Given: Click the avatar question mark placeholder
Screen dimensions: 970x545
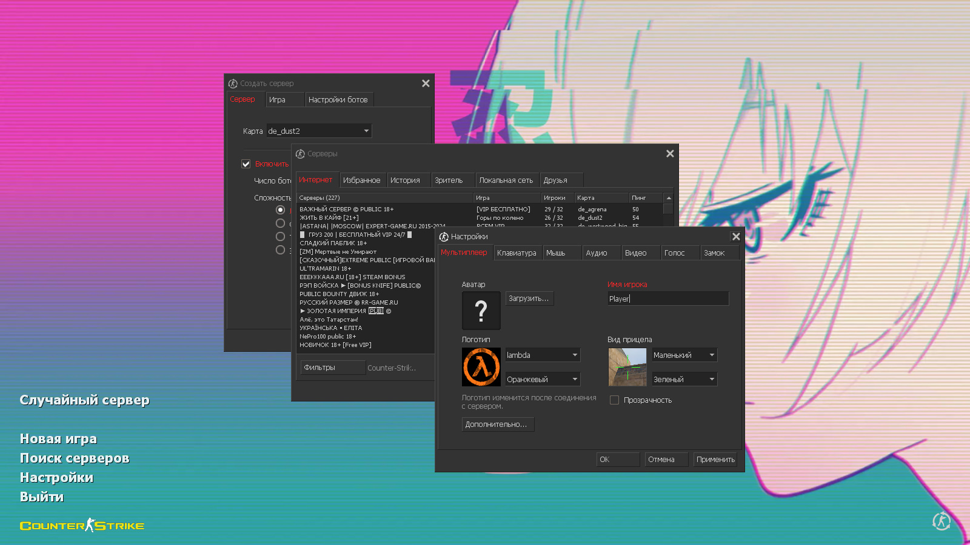Looking at the screenshot, I should tap(481, 311).
